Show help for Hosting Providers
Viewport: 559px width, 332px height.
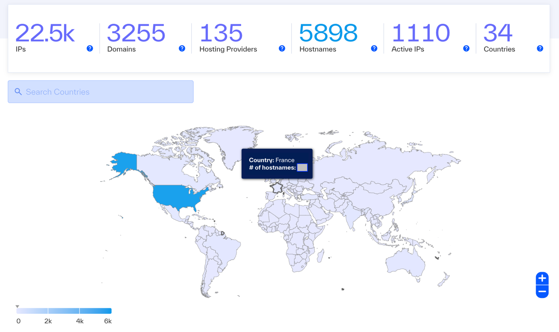tap(282, 48)
